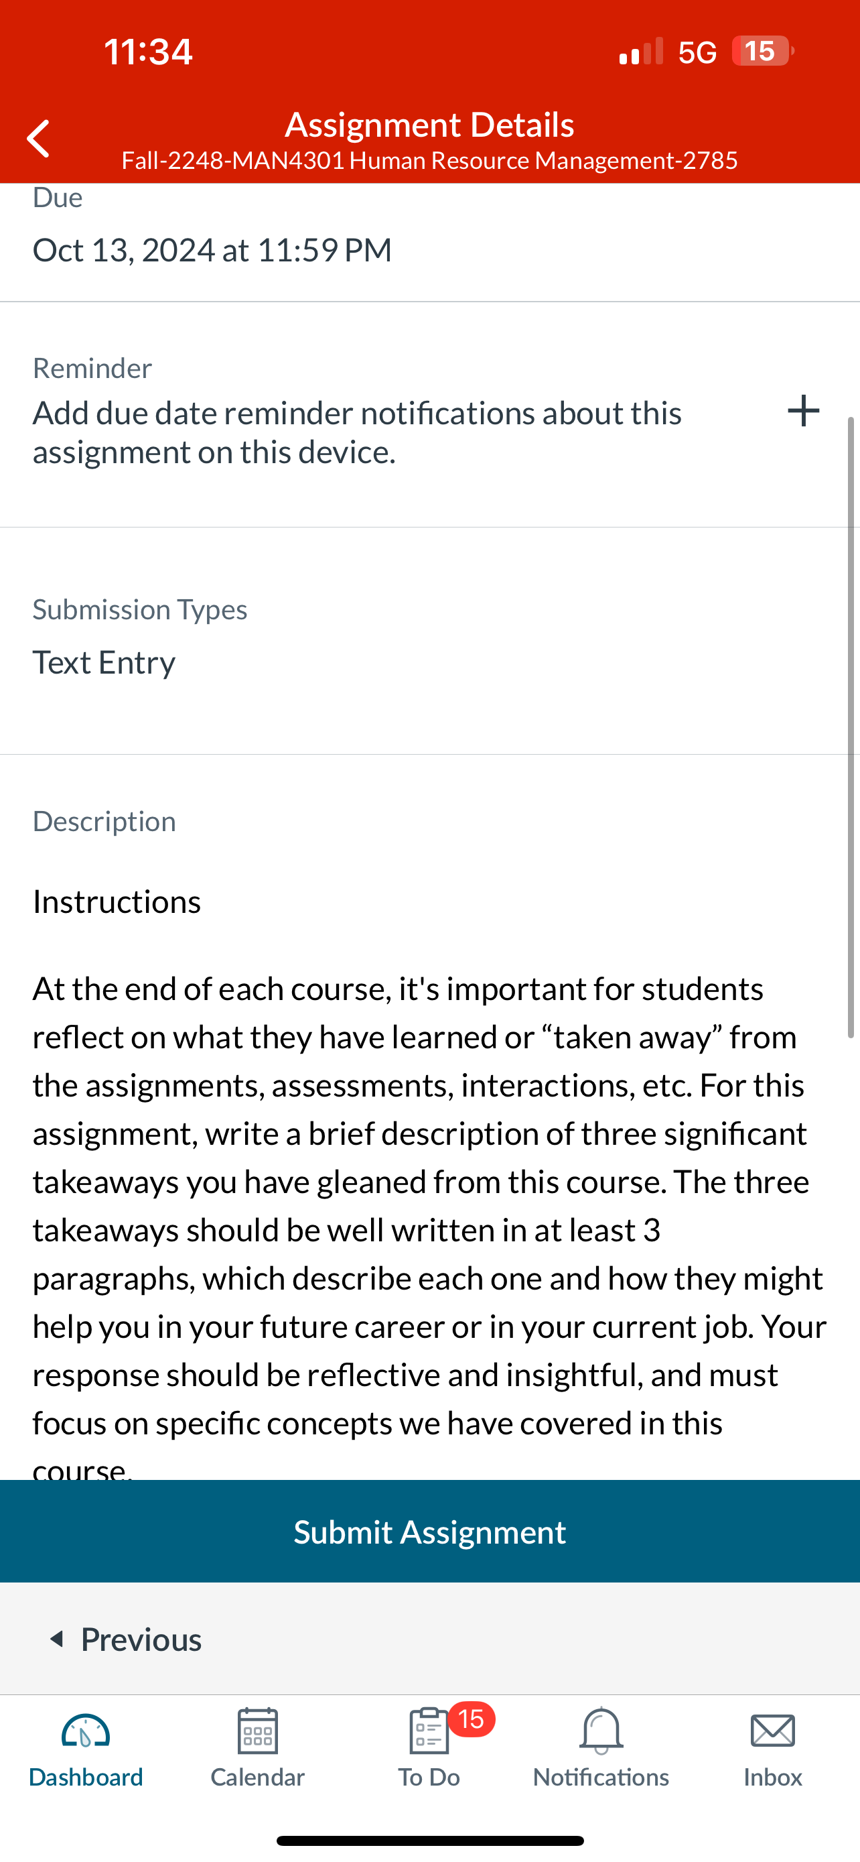Open the Calendar tab icon

258,1731
